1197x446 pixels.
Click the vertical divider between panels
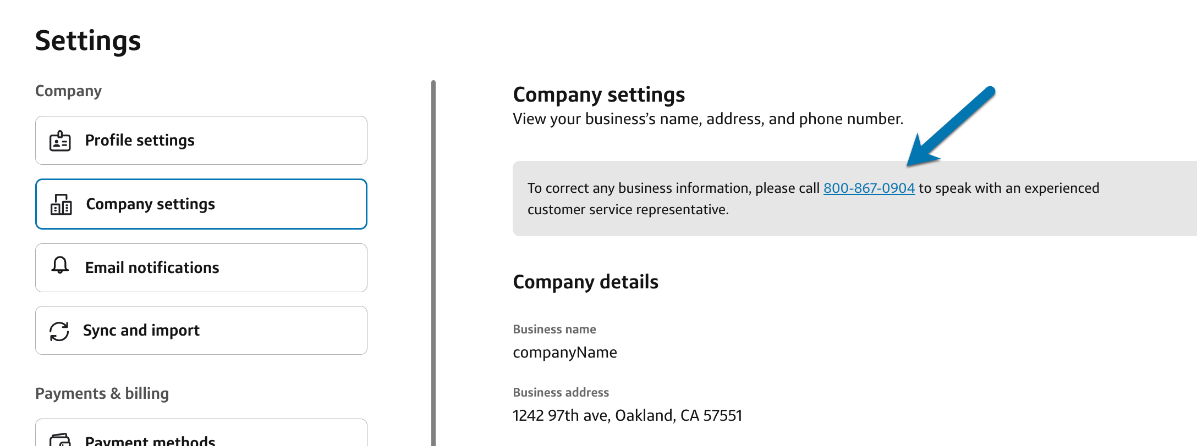(x=434, y=247)
